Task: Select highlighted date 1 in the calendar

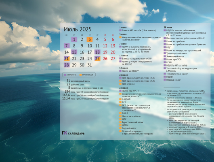Action: coord(74,39)
